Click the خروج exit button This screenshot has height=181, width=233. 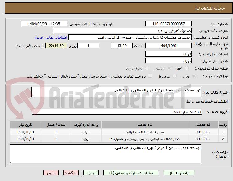51,173
